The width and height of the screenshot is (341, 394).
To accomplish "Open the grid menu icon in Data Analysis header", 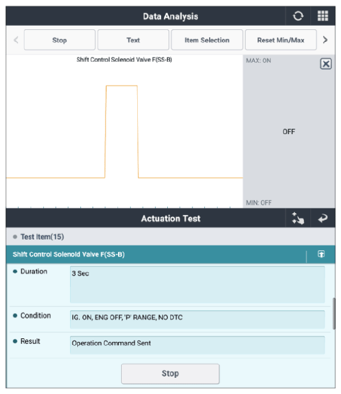I will coord(322,16).
